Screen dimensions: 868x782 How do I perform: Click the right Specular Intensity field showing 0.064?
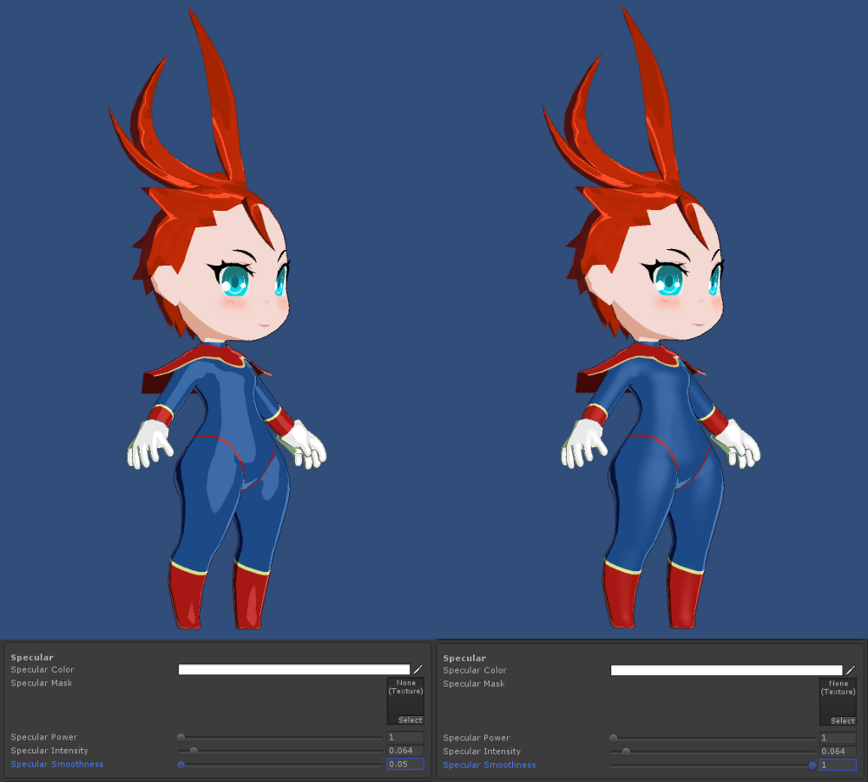[837, 751]
